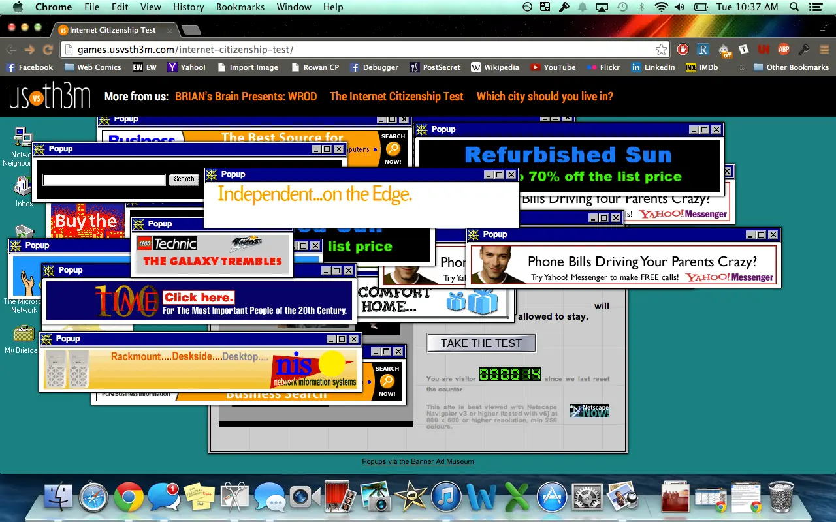This screenshot has width=836, height=522.
Task: Click SEARCH NOW! beside Business Search banner
Action: point(387,381)
